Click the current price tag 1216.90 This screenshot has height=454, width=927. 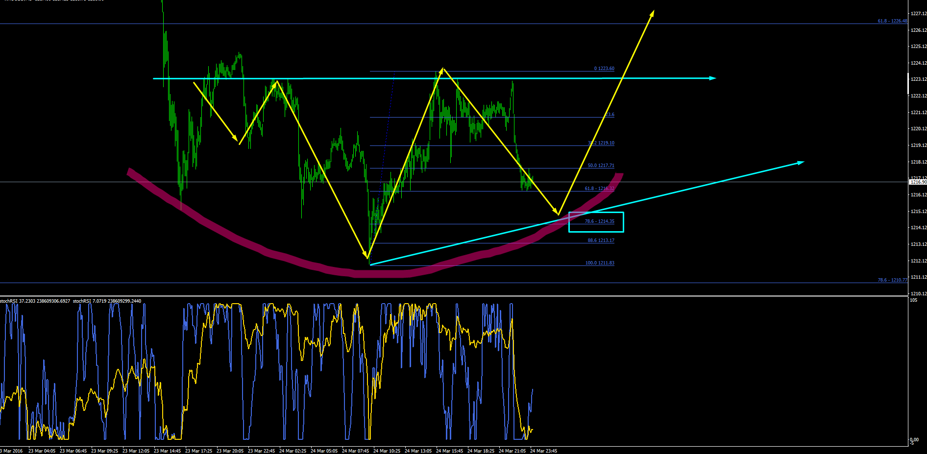[918, 182]
